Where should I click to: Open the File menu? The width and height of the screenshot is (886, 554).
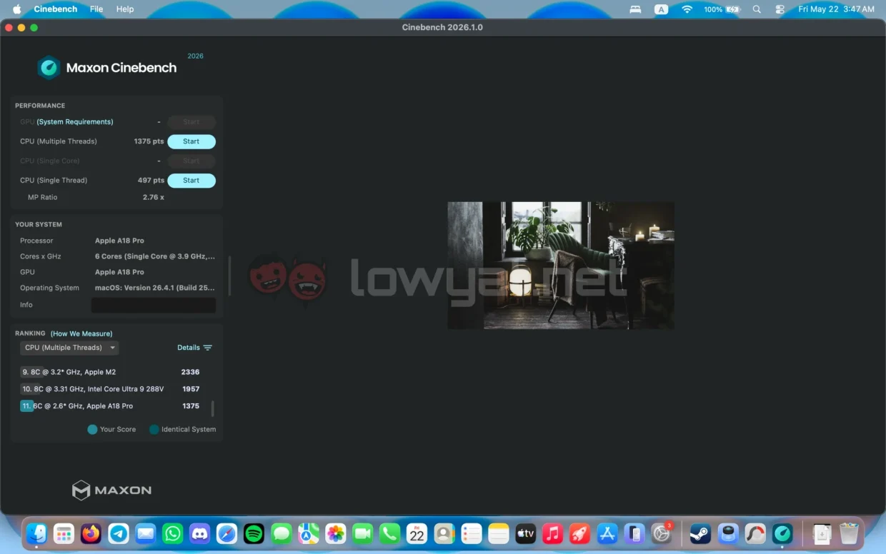click(x=96, y=9)
